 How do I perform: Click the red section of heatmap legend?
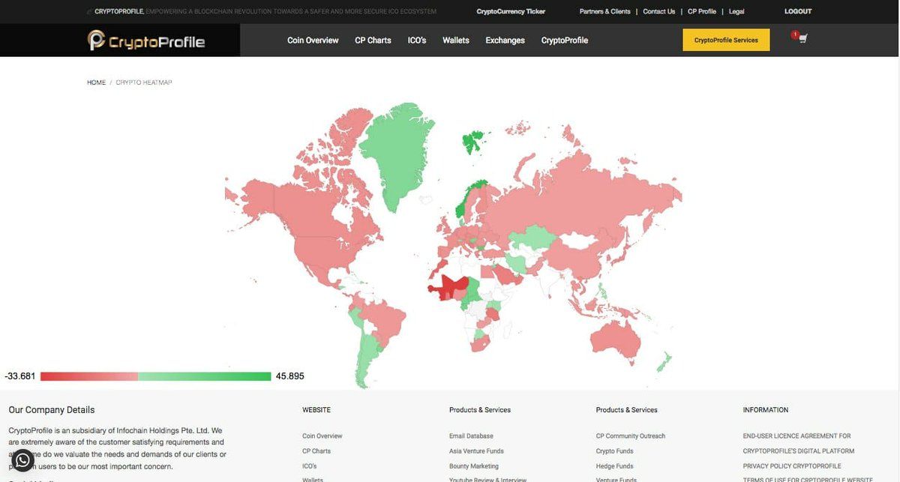[89, 376]
